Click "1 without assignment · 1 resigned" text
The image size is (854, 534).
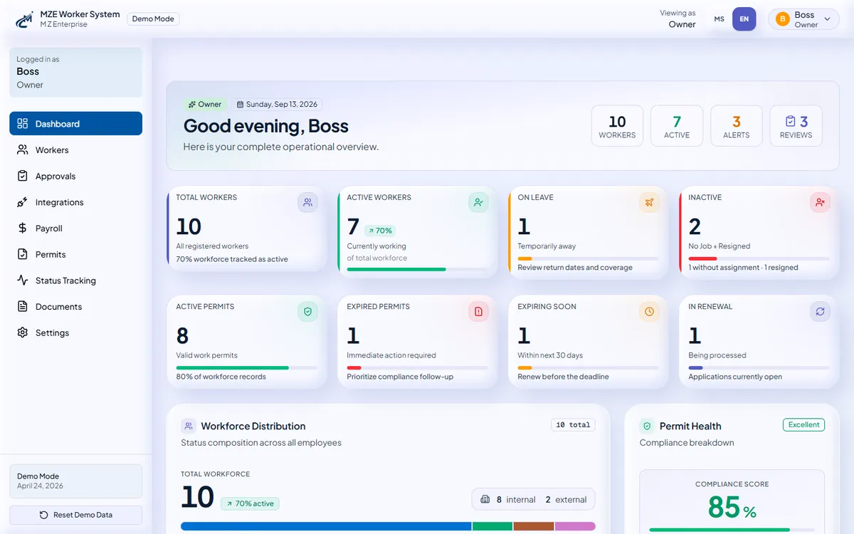click(x=743, y=268)
